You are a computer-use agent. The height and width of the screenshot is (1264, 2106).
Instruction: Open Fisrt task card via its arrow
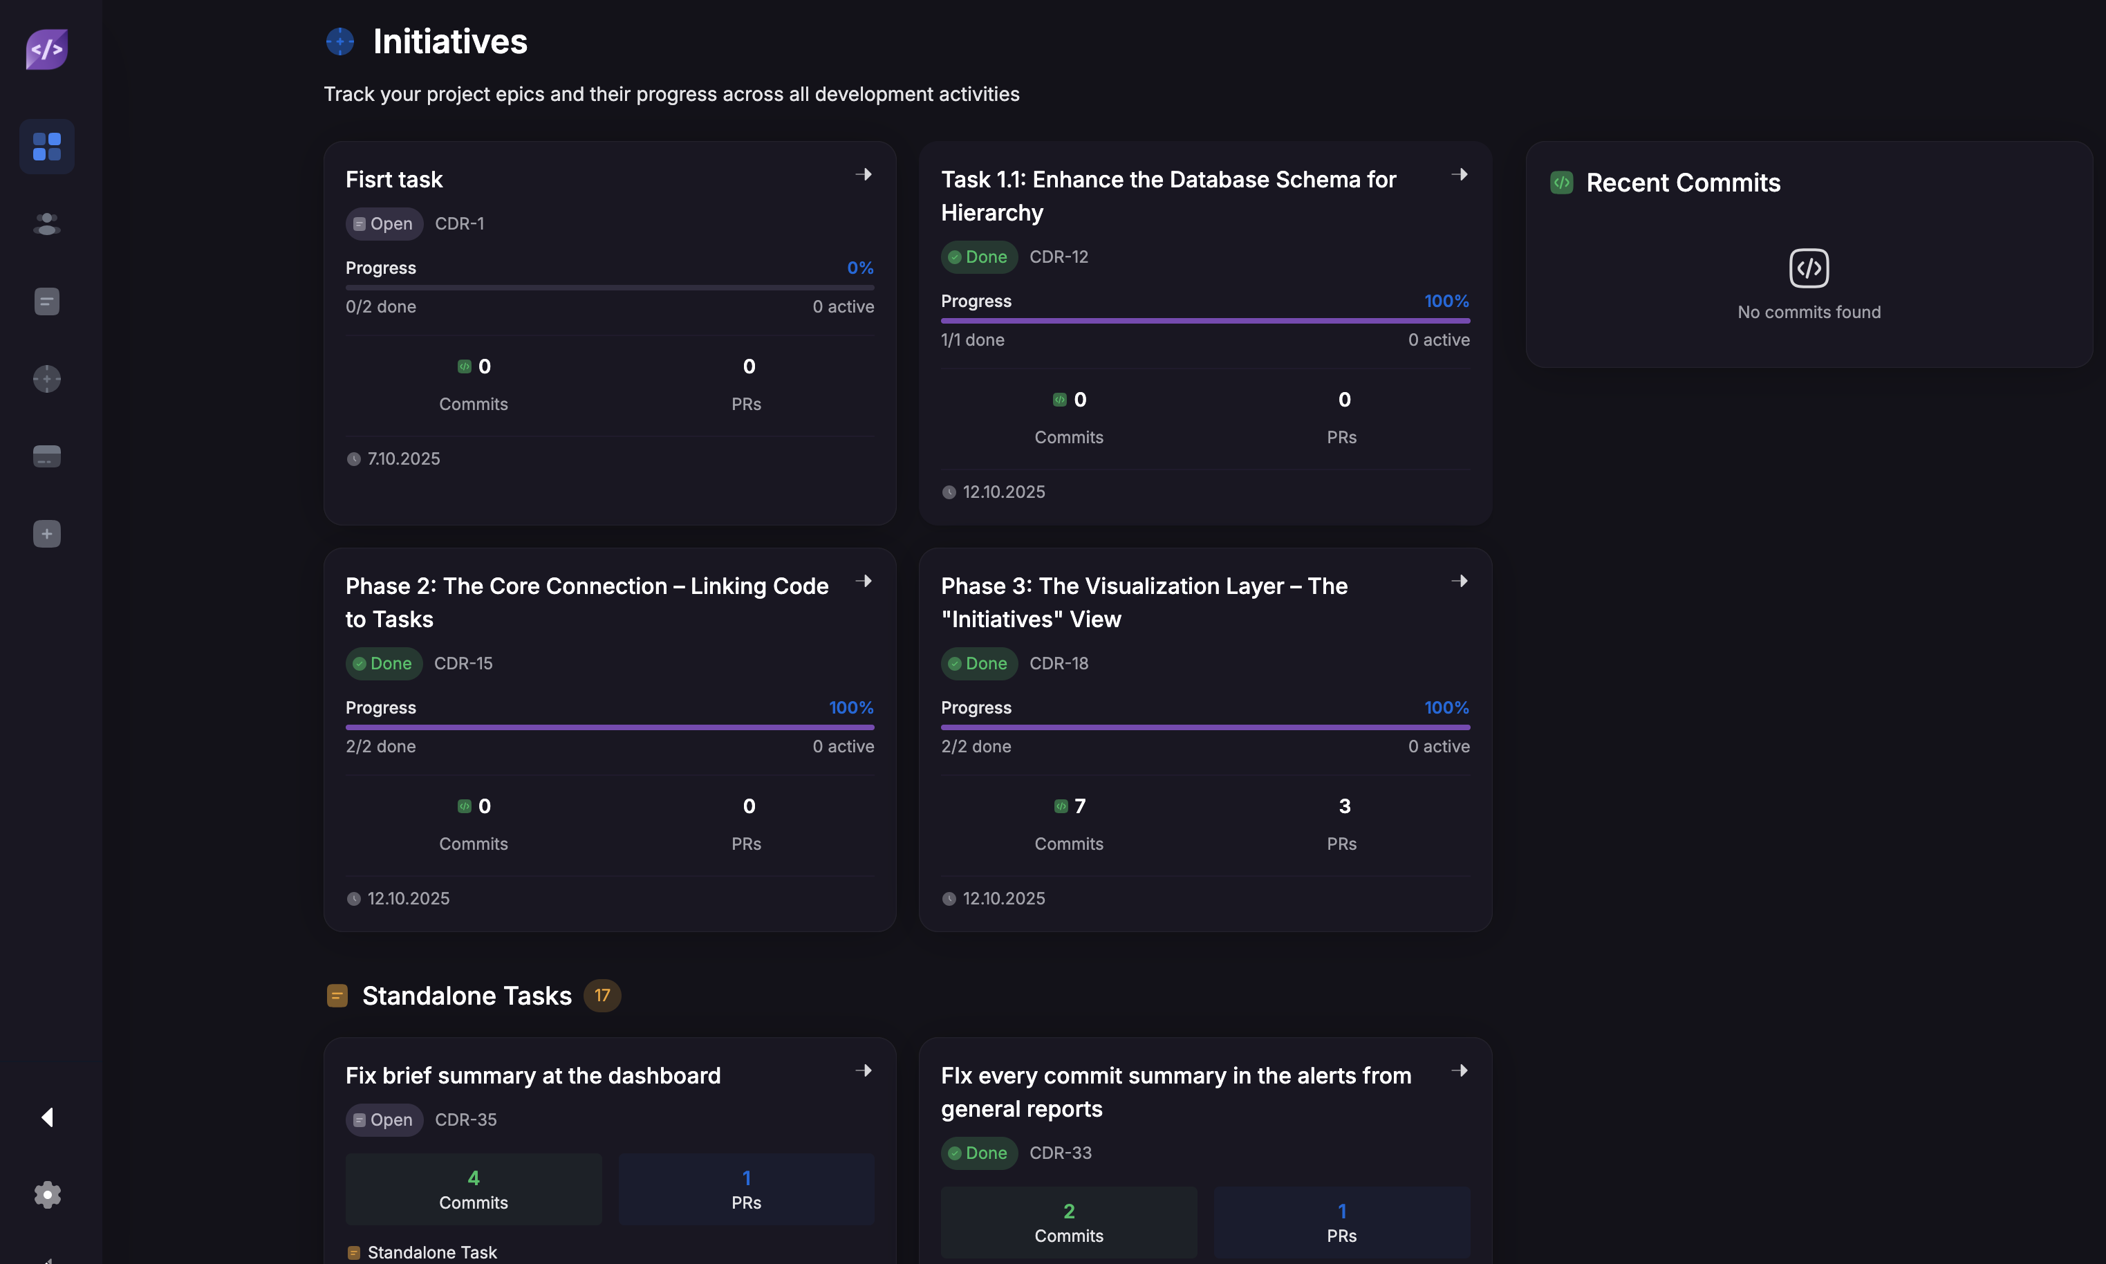click(864, 175)
